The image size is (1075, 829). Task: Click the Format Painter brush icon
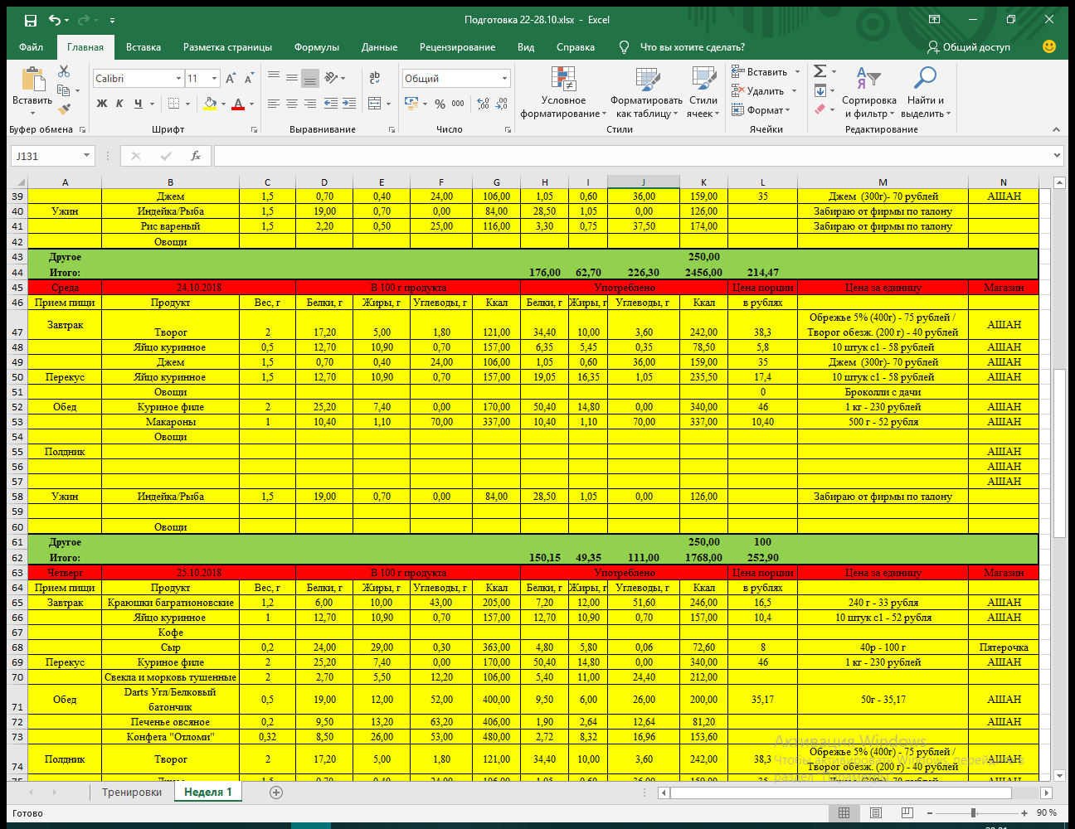point(64,109)
